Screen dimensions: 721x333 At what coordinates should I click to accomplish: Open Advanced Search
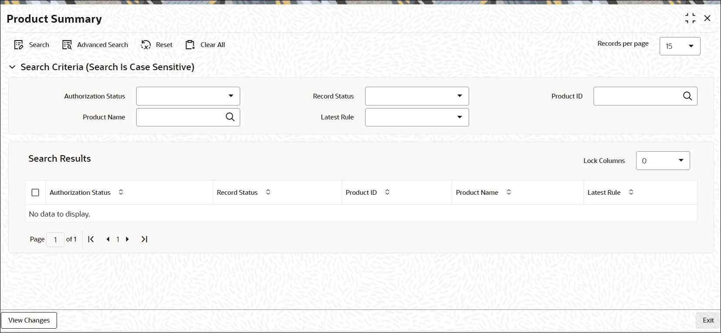pyautogui.click(x=95, y=45)
